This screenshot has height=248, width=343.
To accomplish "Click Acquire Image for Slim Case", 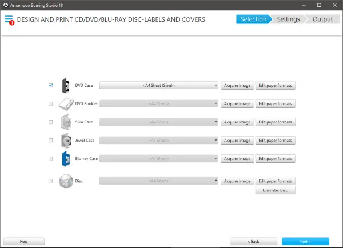I will [x=237, y=122].
